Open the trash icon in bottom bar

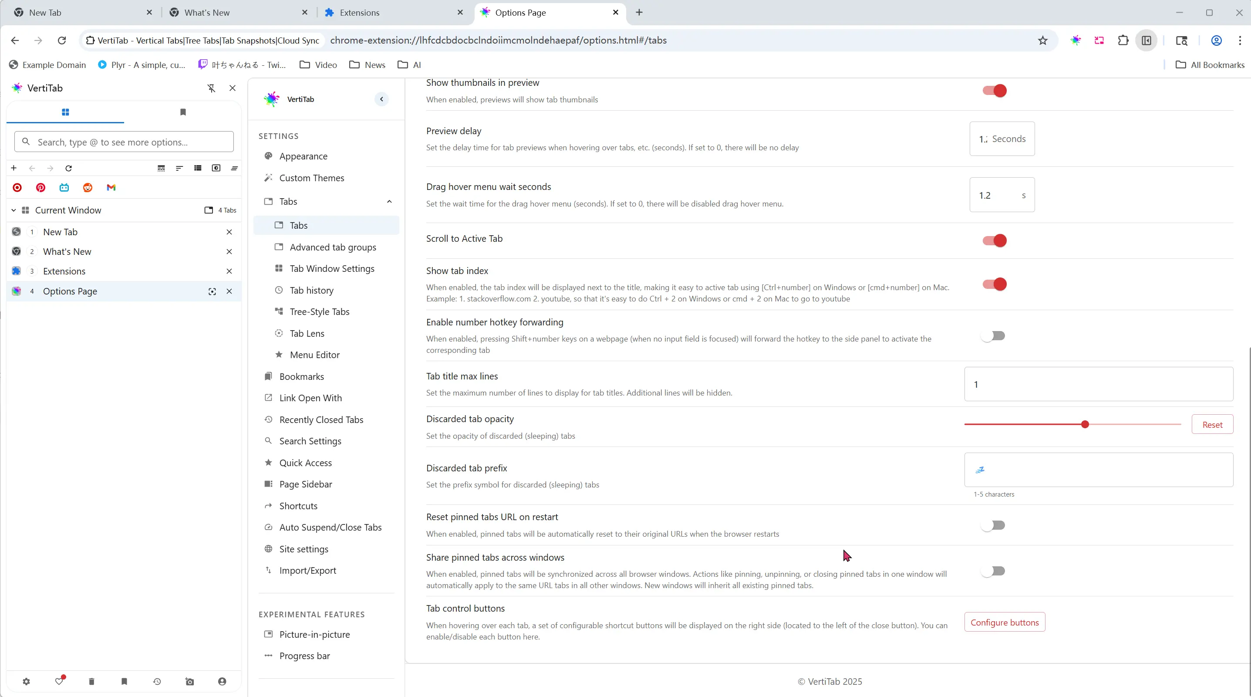coord(91,681)
